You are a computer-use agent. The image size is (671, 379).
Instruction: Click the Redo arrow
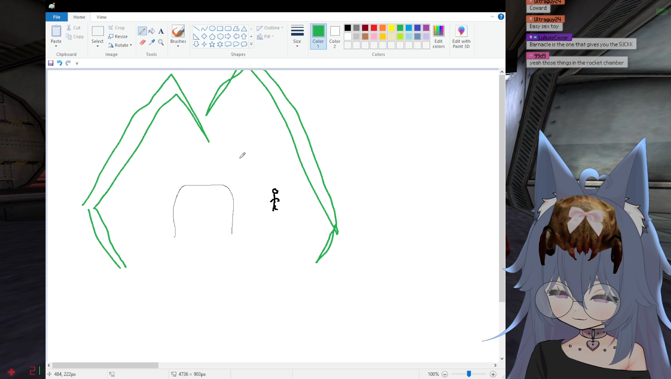[x=68, y=63]
